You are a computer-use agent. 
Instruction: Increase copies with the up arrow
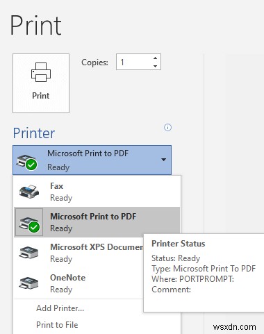coord(156,58)
